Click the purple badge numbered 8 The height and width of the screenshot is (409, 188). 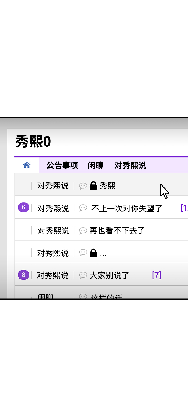tap(23, 275)
